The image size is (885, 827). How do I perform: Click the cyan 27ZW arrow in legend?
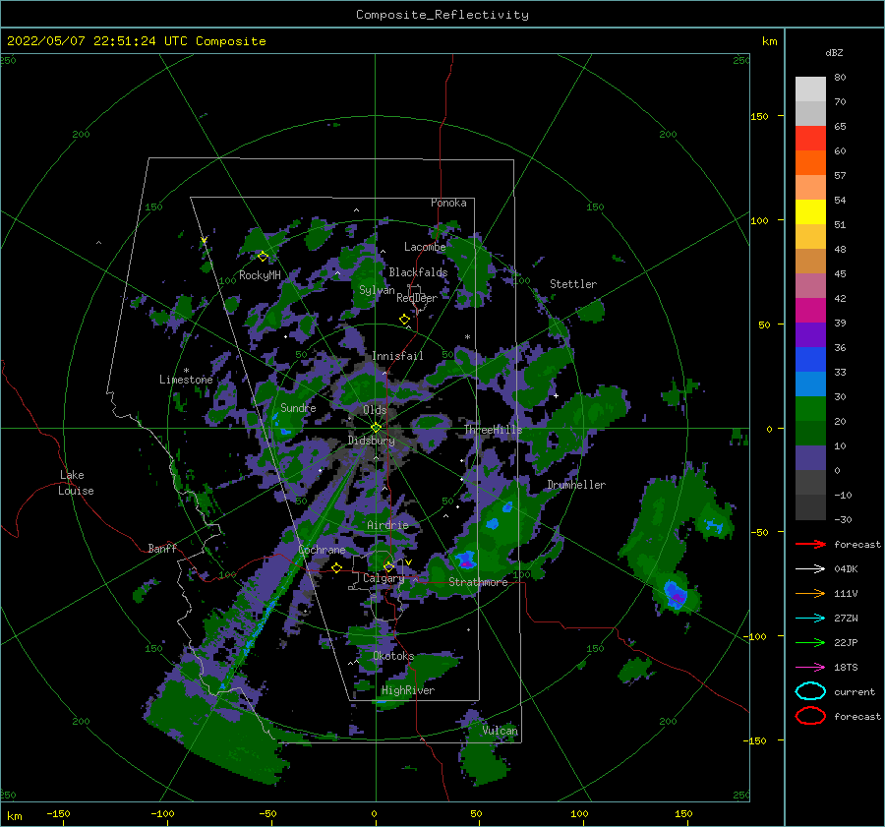[x=810, y=619]
